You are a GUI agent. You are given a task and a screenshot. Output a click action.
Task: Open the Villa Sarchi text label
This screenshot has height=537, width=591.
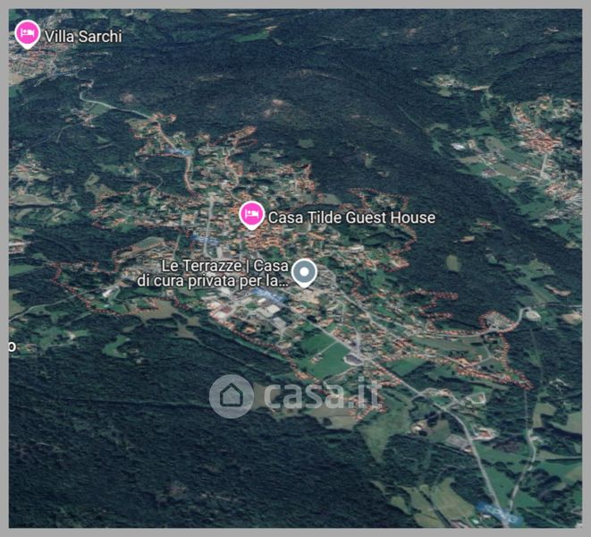83,37
